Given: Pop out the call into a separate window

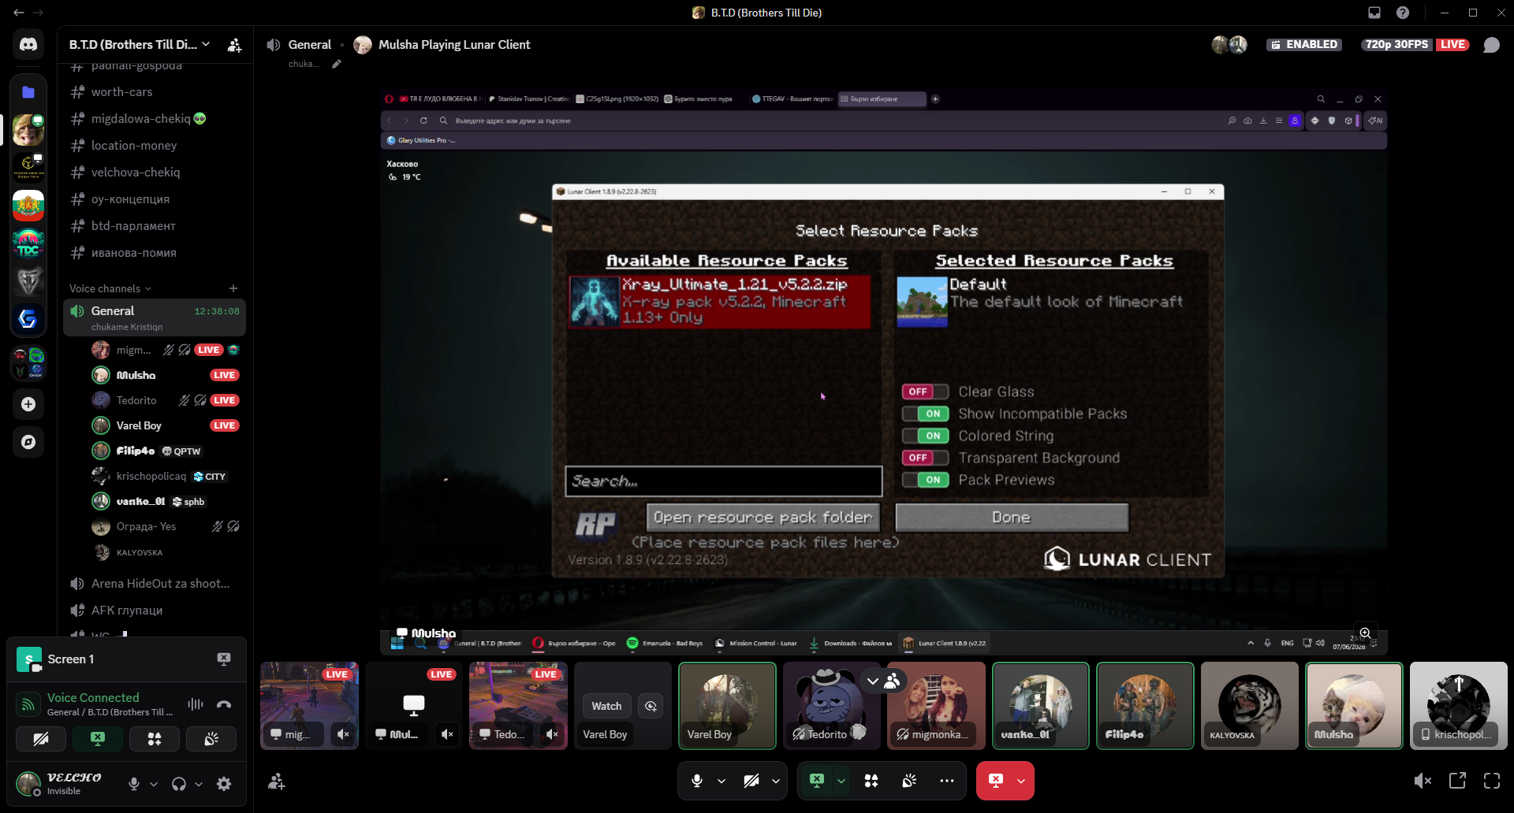Looking at the screenshot, I should coord(1457,781).
